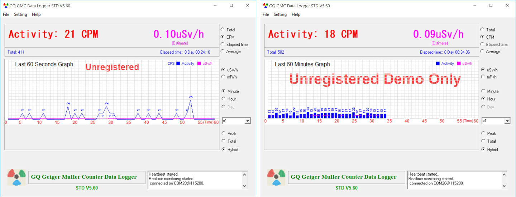
Task: Select Hour radio in right window
Action: tap(483, 99)
